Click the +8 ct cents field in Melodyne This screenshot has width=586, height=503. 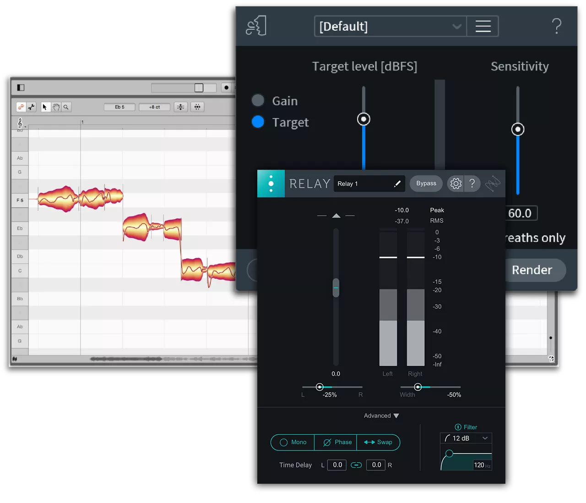154,107
